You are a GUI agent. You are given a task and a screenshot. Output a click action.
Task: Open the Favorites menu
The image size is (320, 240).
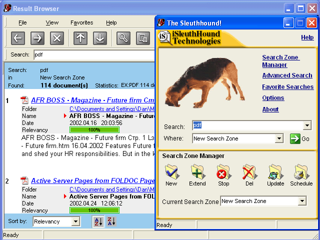82,22
